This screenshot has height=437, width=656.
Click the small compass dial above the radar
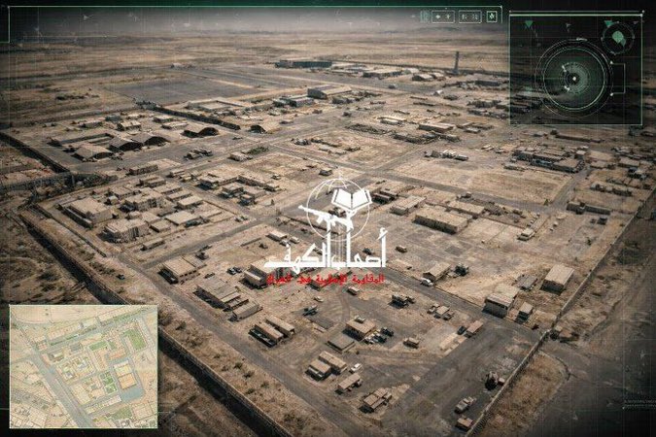pos(618,38)
